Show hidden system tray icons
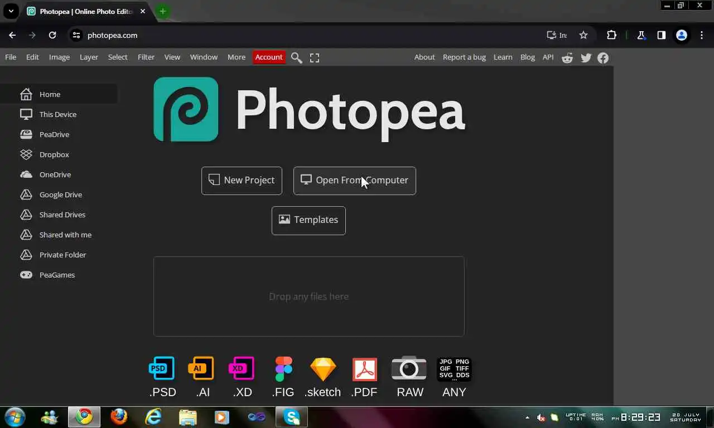The image size is (714, 428). [x=527, y=417]
